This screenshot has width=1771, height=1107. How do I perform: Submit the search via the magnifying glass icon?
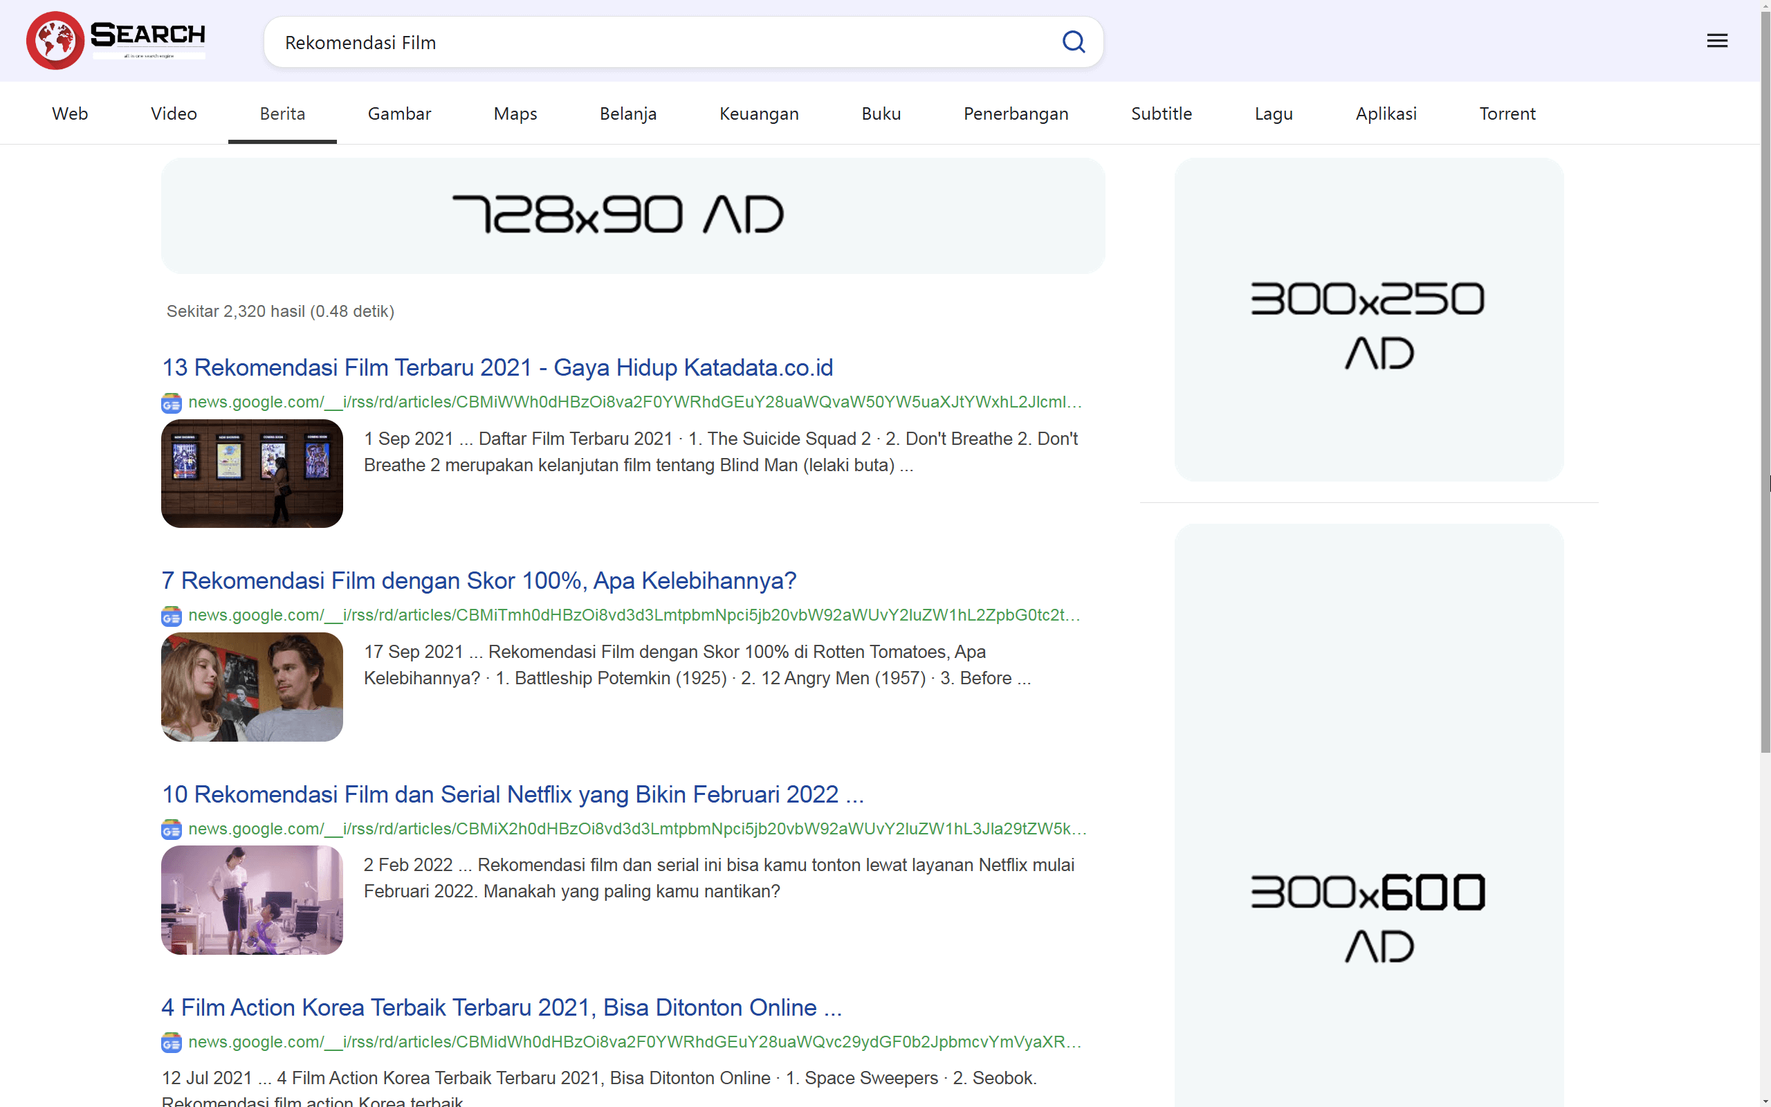[1073, 42]
